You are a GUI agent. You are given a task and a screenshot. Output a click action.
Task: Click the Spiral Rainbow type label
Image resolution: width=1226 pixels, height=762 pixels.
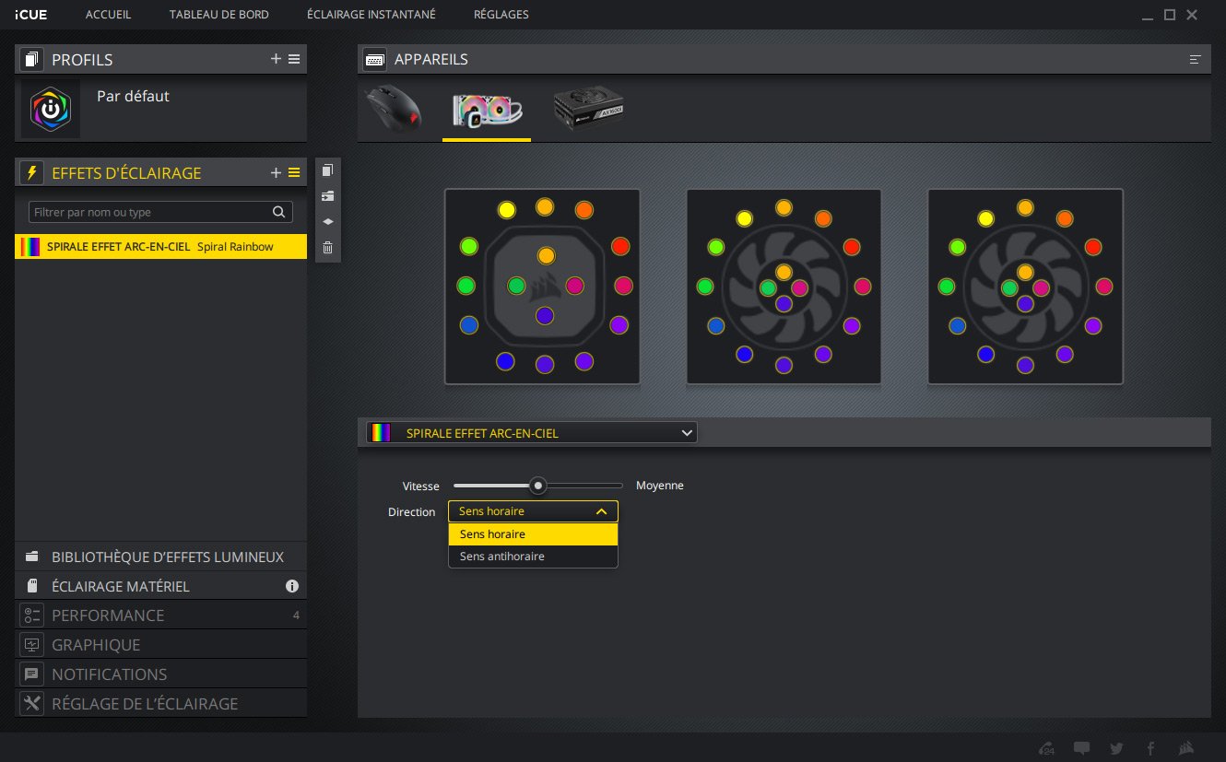pyautogui.click(x=235, y=246)
